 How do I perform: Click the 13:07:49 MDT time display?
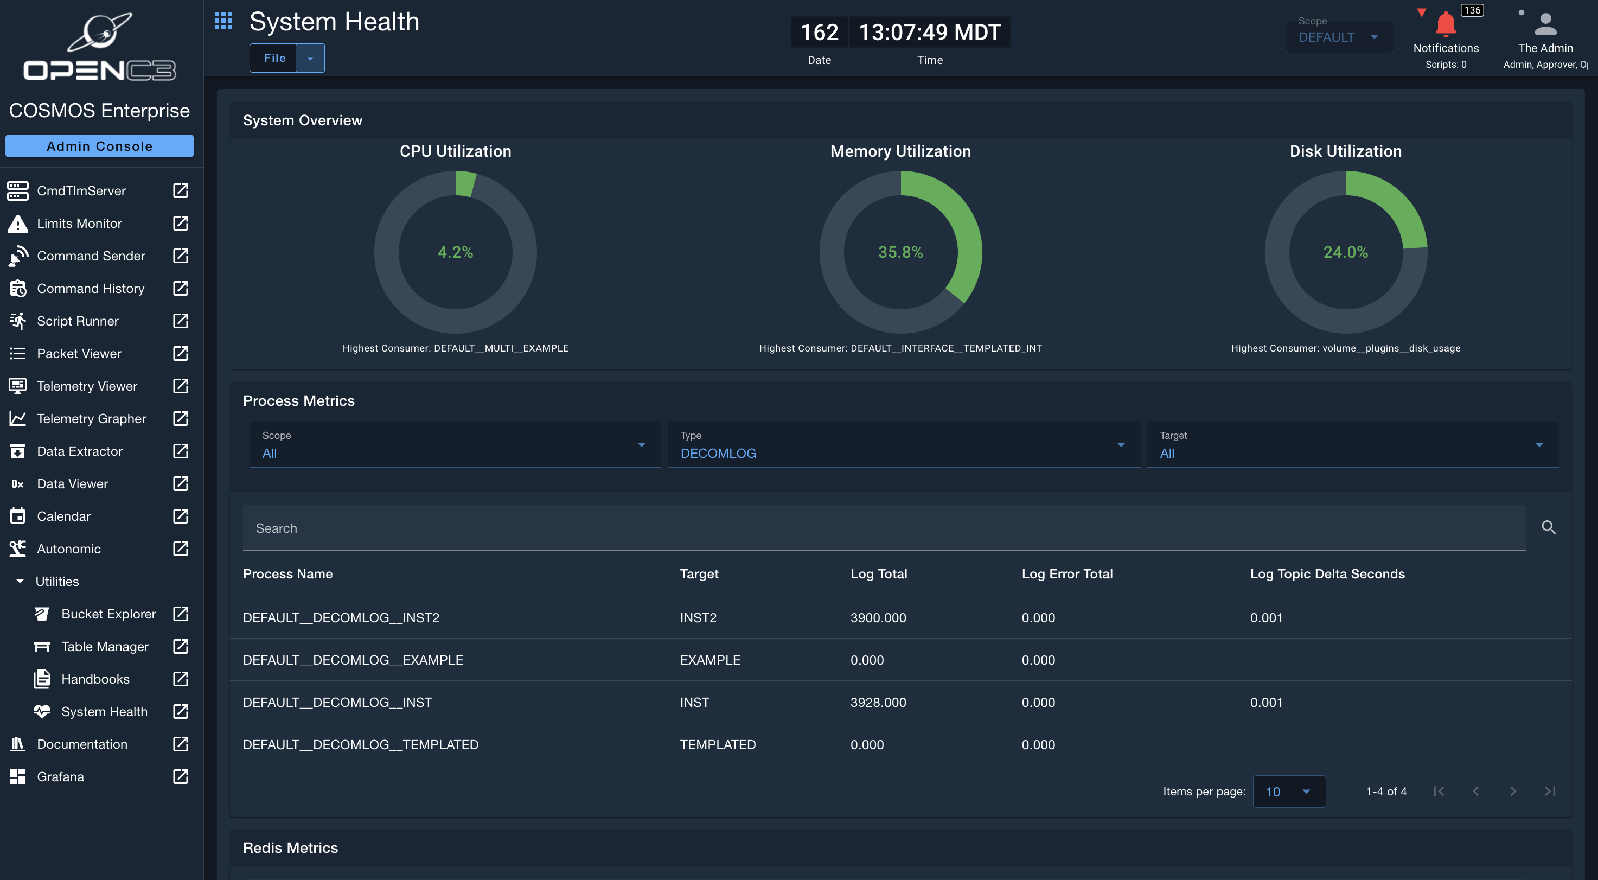[929, 31]
